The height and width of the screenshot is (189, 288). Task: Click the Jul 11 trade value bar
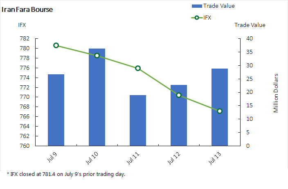(138, 120)
